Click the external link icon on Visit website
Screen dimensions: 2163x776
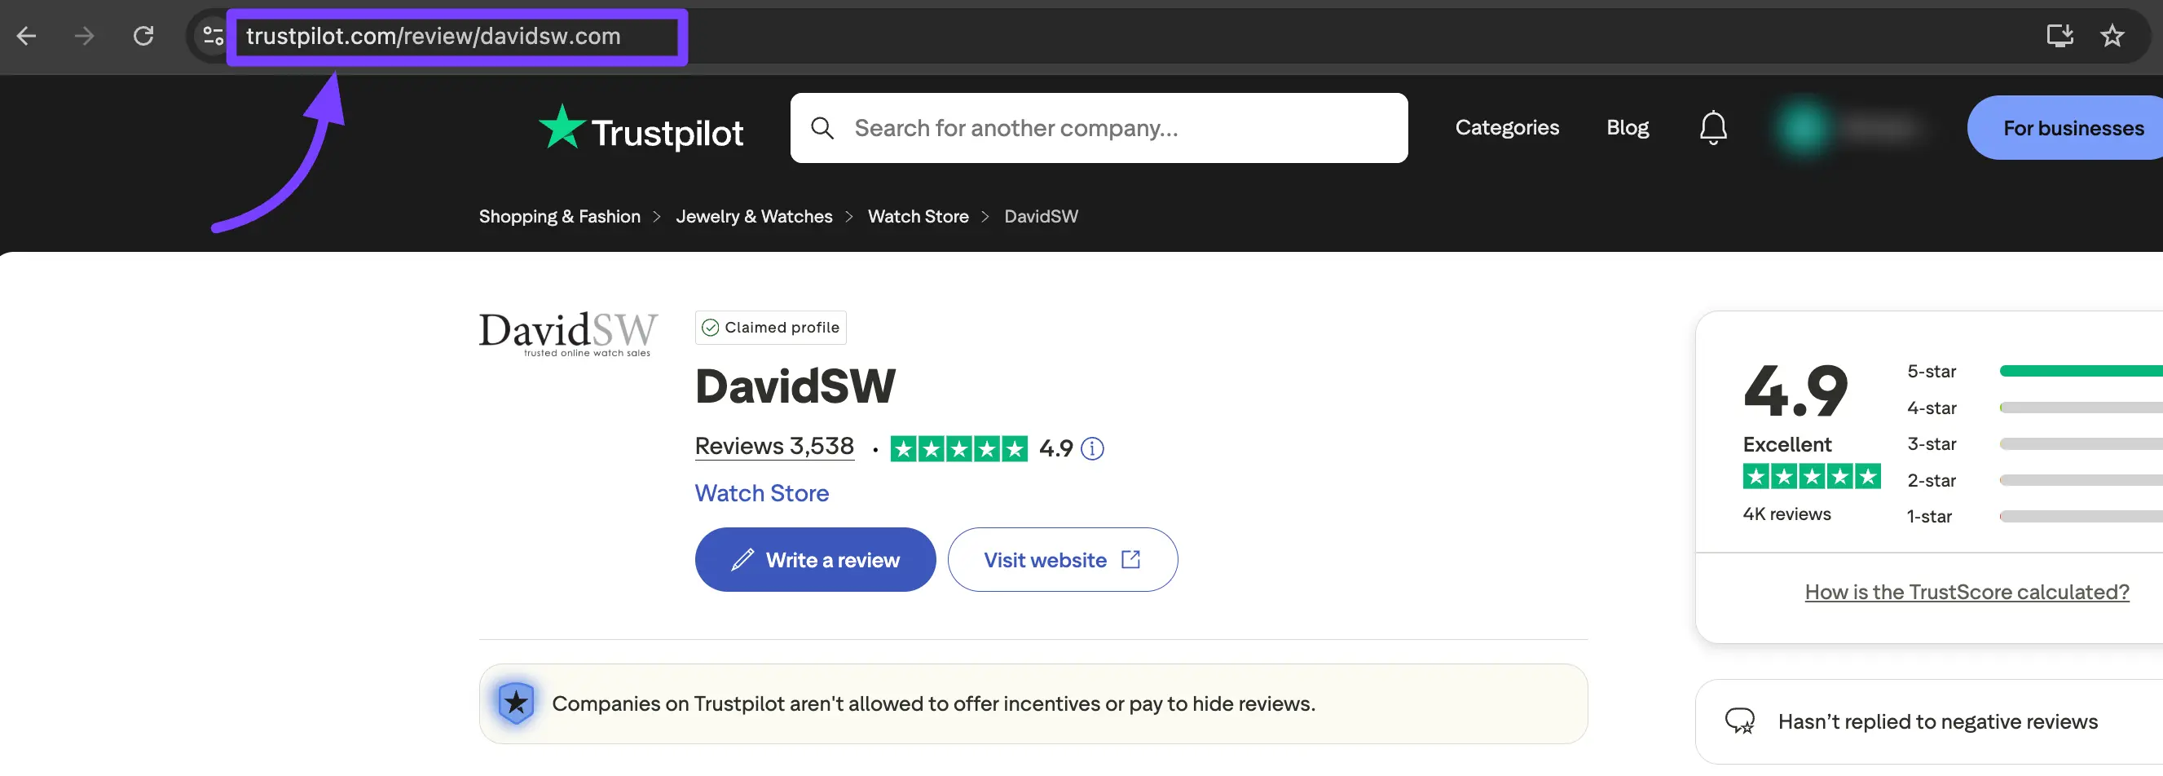1130,559
